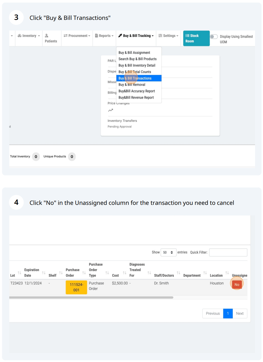Open the Show 50 entries selector
Screen dimensions: 263x362
tap(169, 252)
